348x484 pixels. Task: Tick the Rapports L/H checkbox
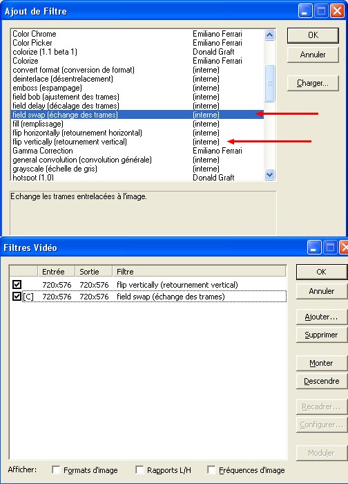click(x=139, y=469)
